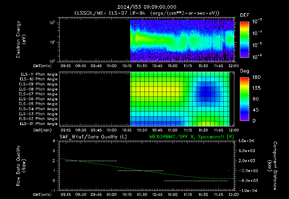289x199 pixels.
Task: Click the 6.0e+03 right axis tick label
Action: click(247, 151)
